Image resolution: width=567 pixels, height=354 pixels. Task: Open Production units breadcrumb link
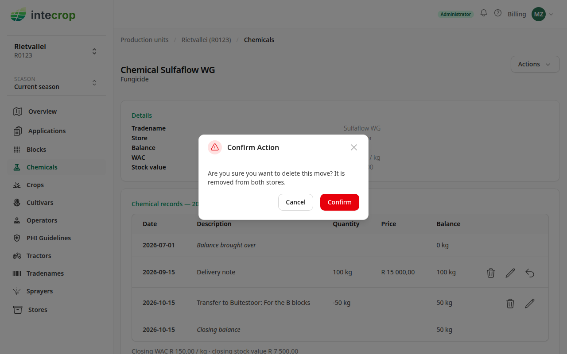click(144, 40)
